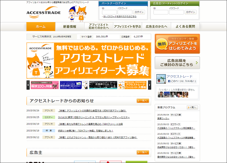Open 広告主のかたへ navigation tab
Image resolution: width=227 pixels, height=163 pixels.
(x=156, y=27)
